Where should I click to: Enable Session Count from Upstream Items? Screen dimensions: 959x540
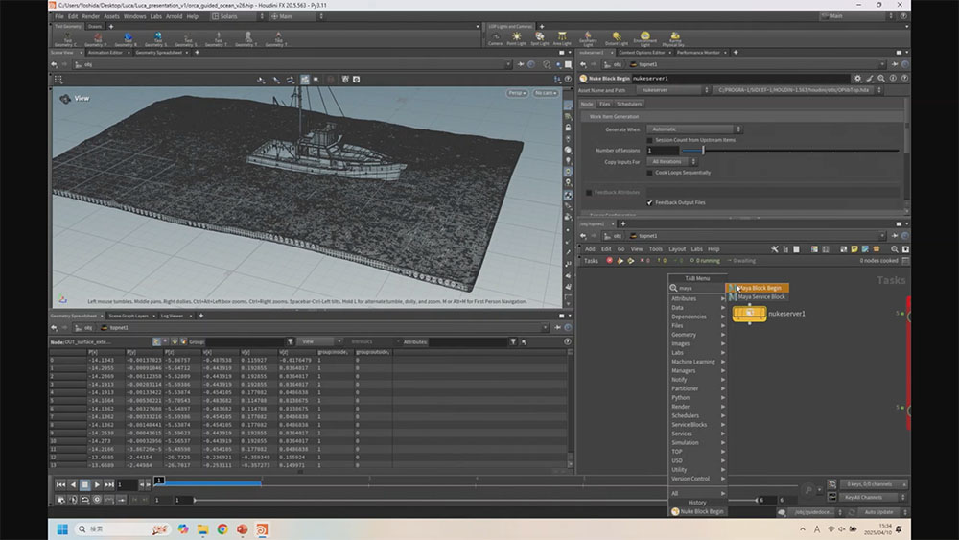click(649, 140)
